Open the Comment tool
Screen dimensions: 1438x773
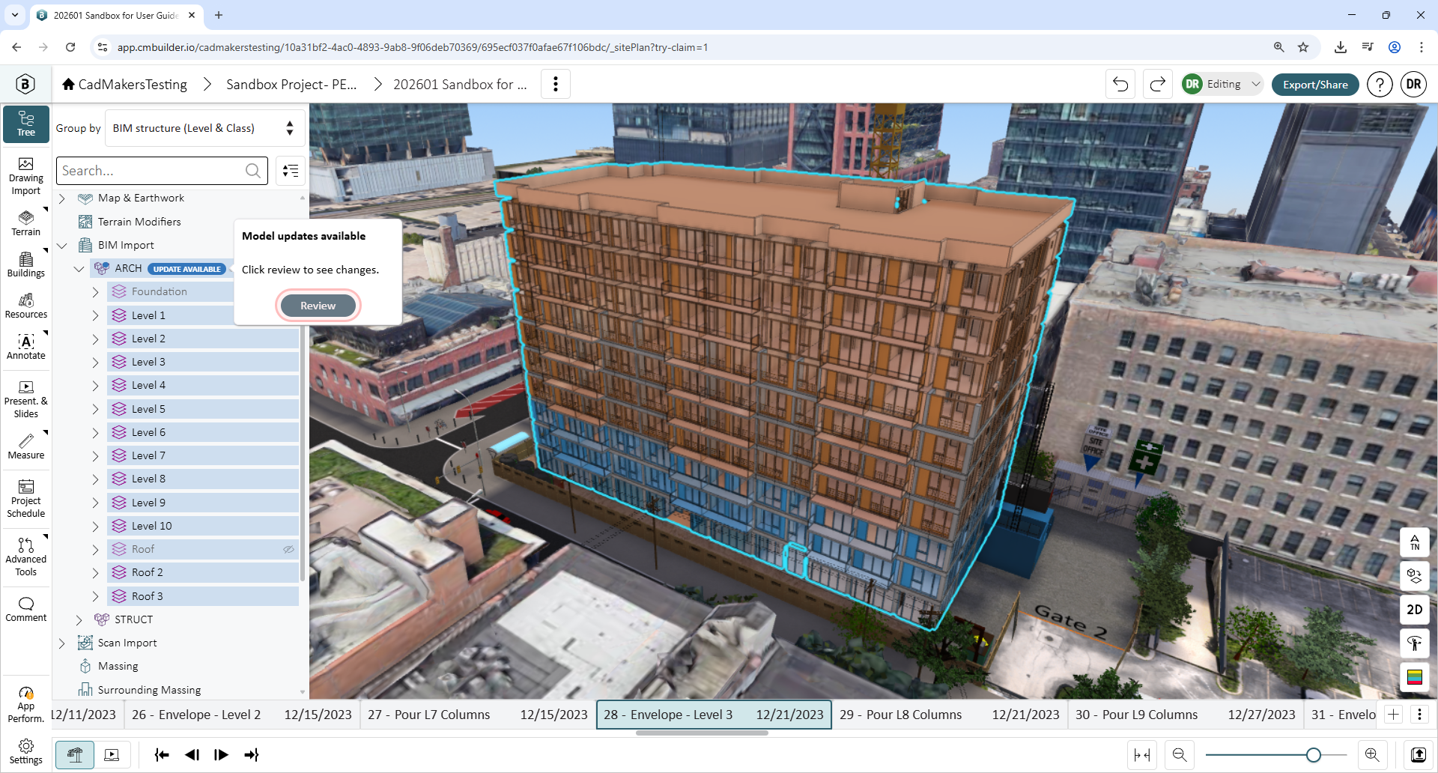(26, 610)
